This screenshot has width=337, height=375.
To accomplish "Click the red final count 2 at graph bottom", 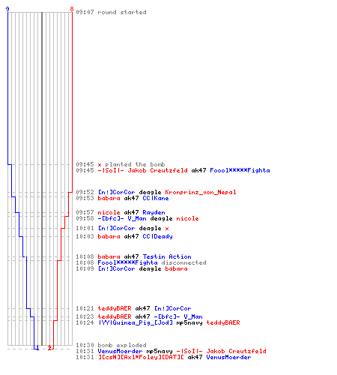I will (49, 348).
